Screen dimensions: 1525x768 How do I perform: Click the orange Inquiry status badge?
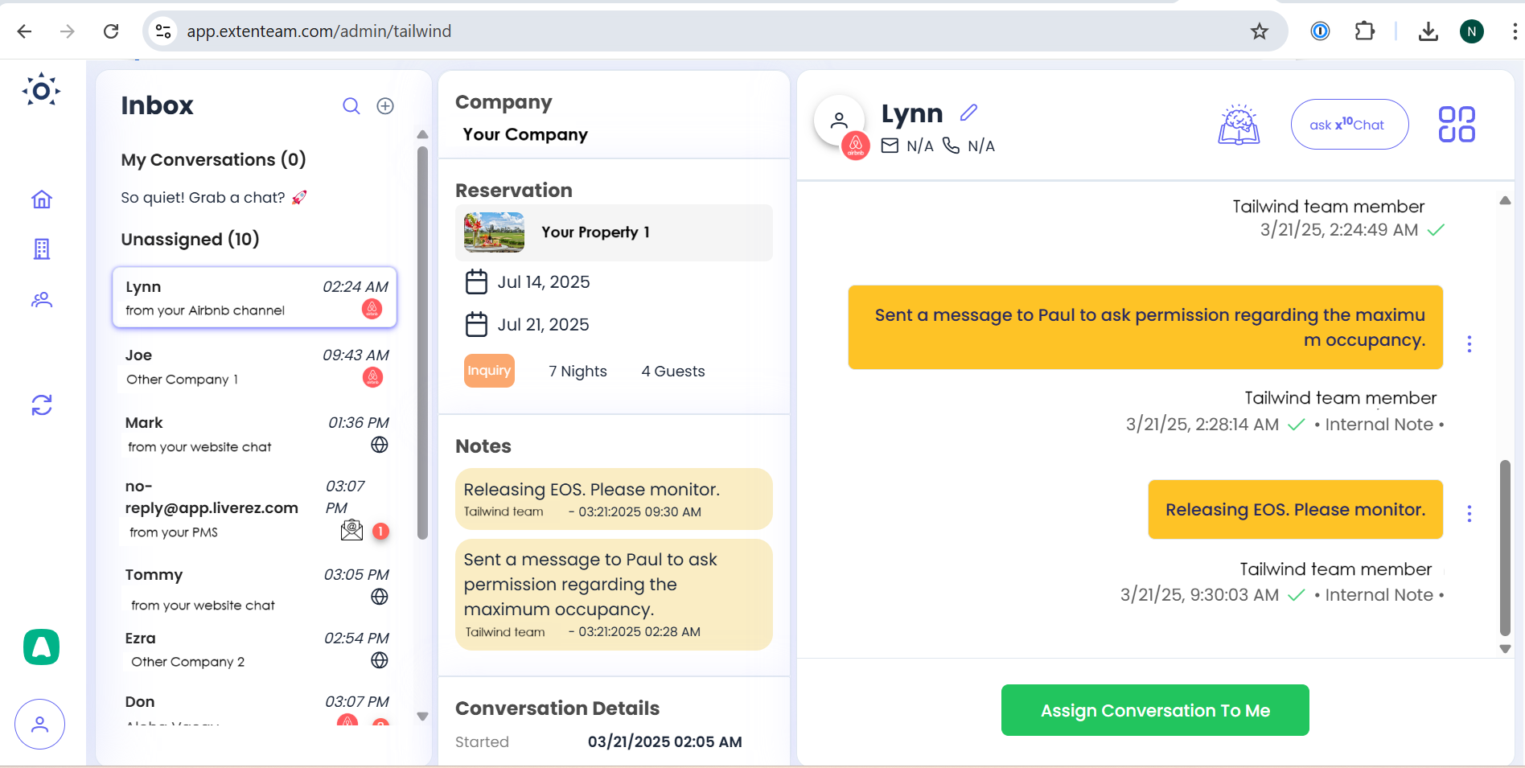click(489, 371)
